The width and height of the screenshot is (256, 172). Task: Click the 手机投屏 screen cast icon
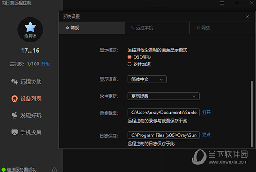point(15,132)
